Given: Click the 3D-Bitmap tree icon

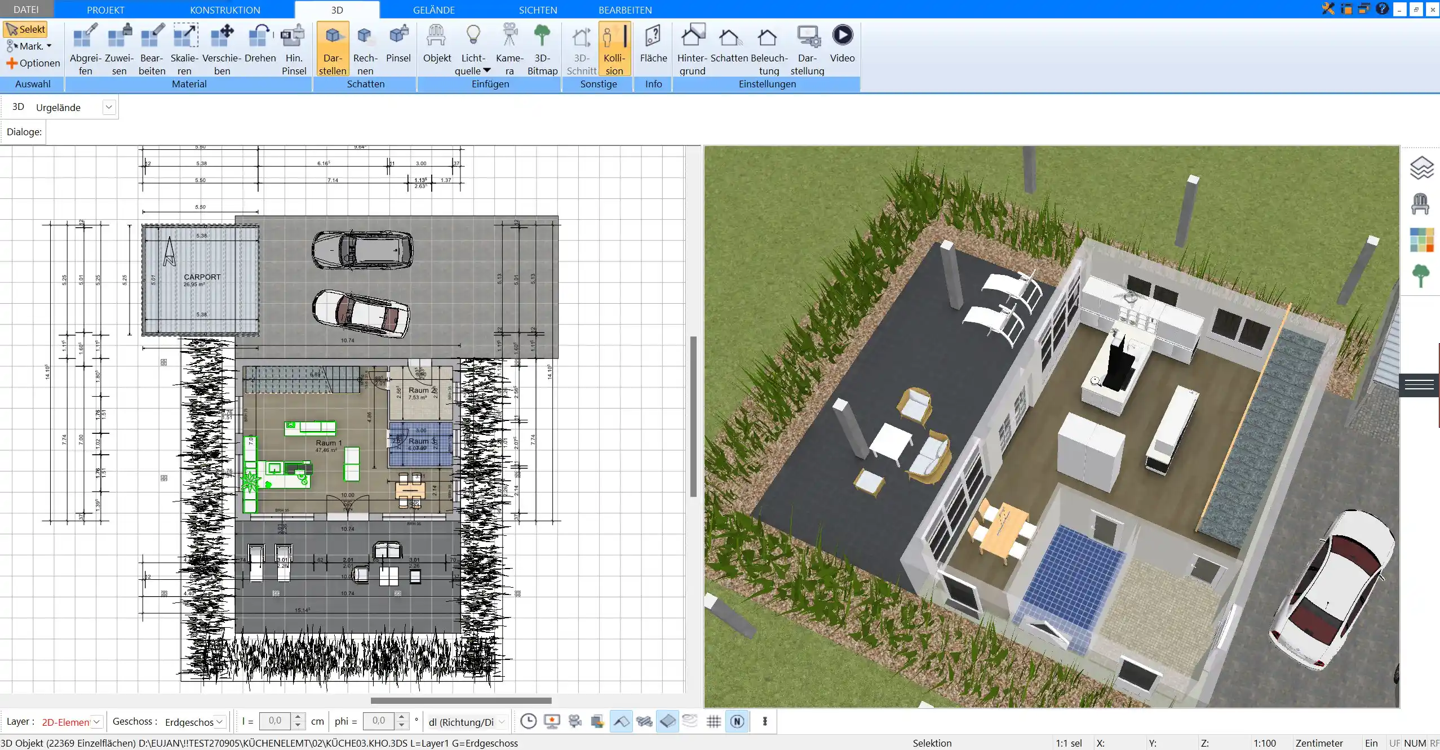Looking at the screenshot, I should pyautogui.click(x=542, y=35).
